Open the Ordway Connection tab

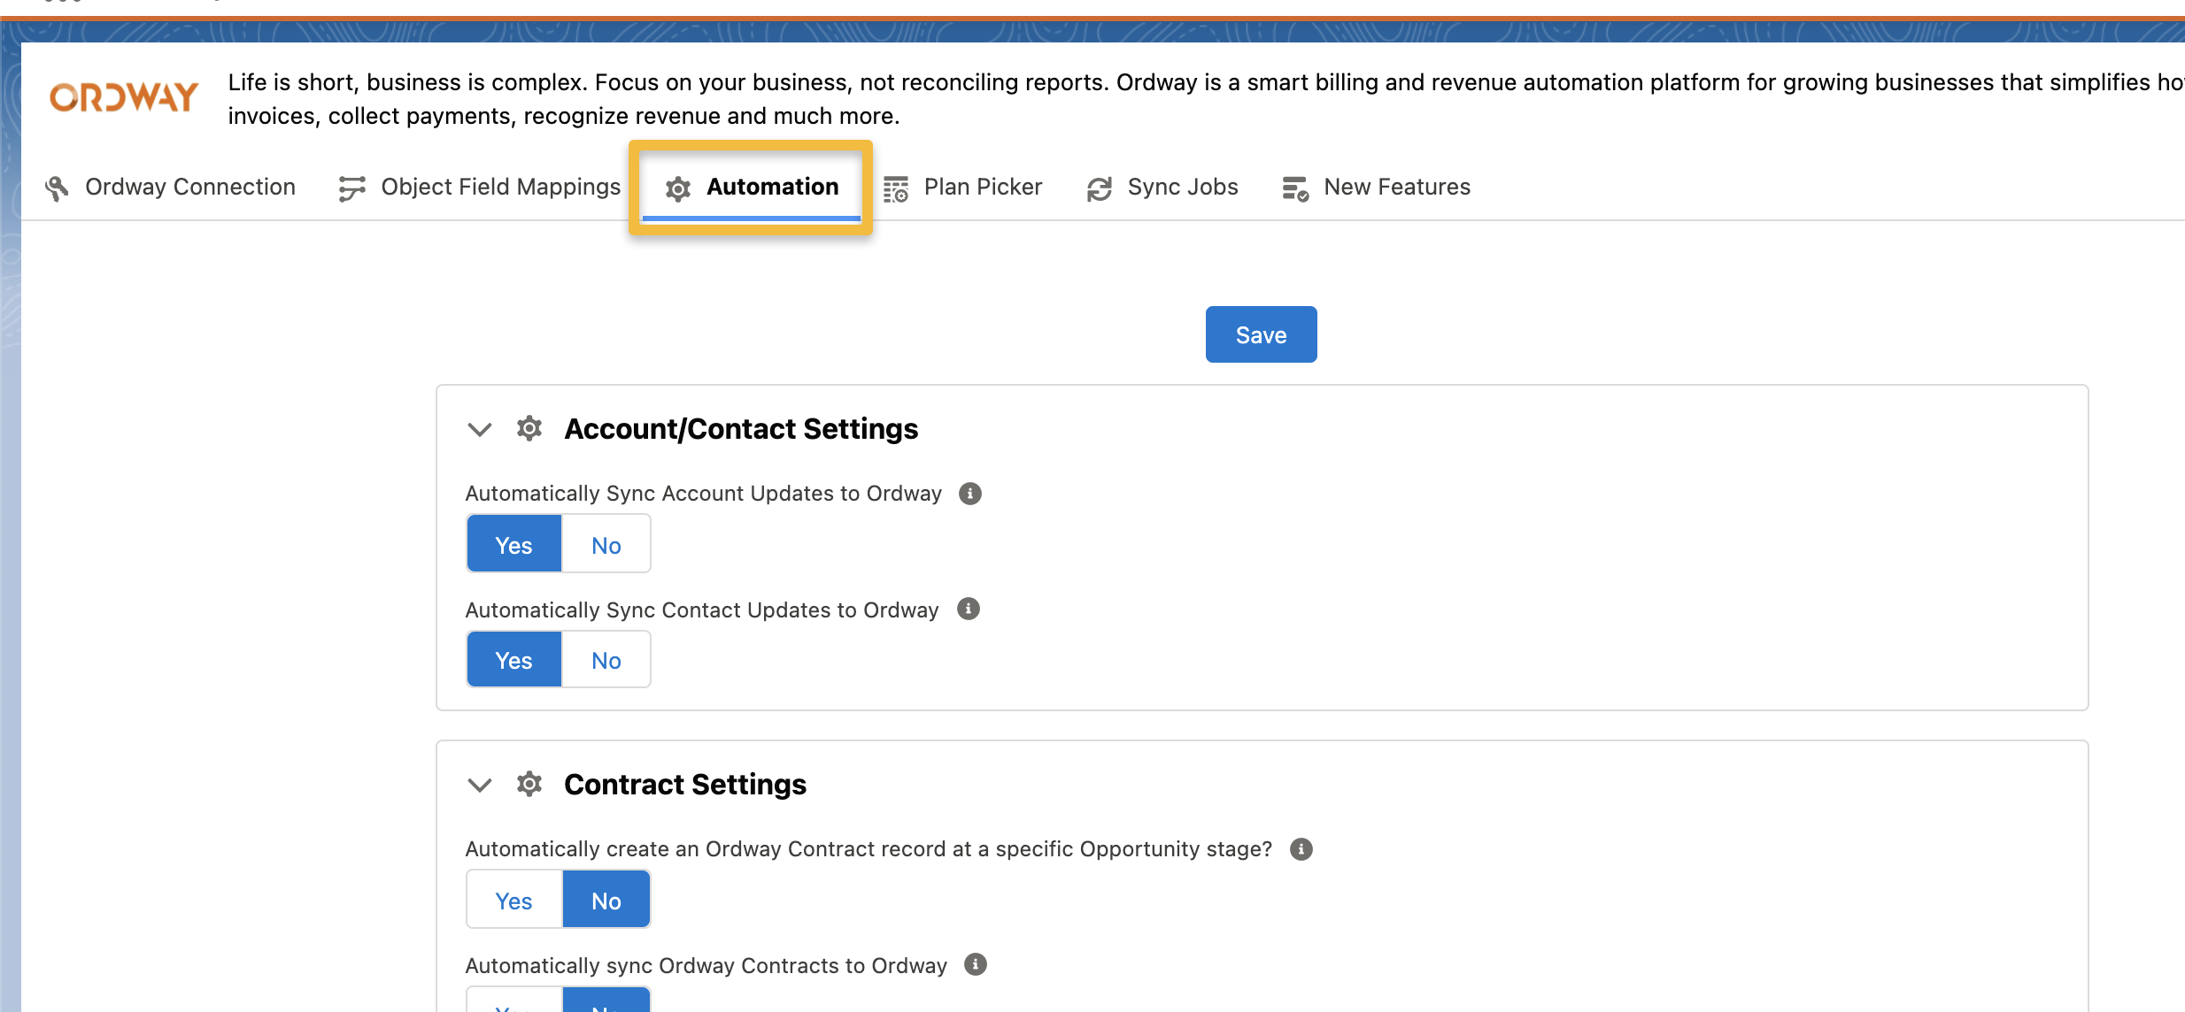coord(170,188)
